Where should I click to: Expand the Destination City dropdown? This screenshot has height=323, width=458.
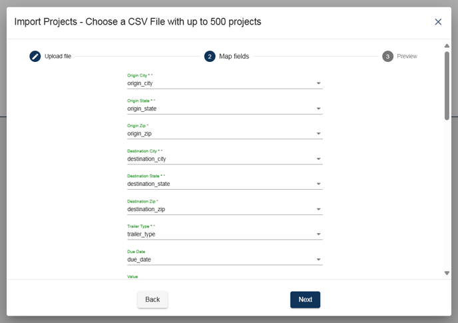click(x=318, y=159)
